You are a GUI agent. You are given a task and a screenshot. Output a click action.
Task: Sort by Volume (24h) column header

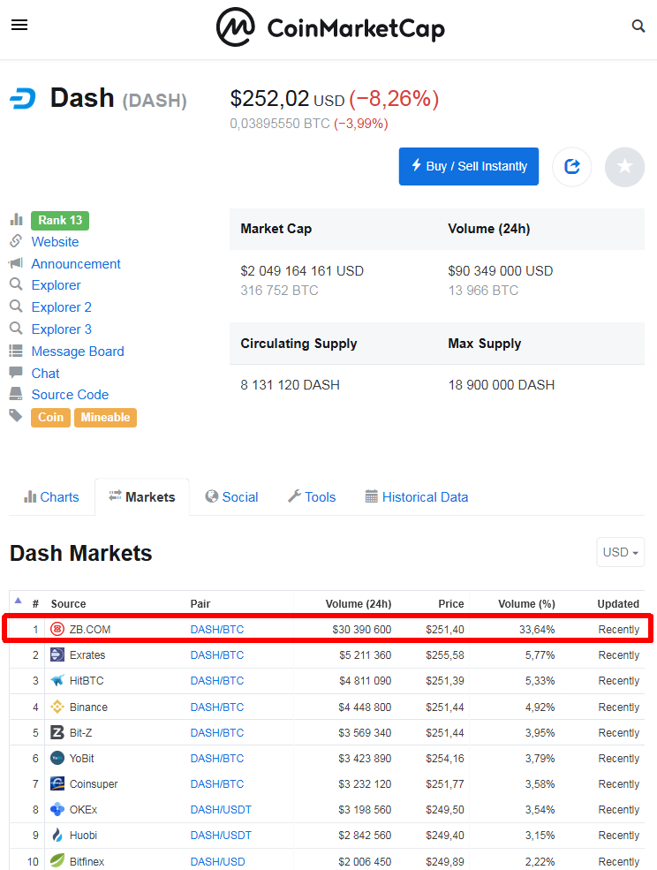click(x=359, y=603)
